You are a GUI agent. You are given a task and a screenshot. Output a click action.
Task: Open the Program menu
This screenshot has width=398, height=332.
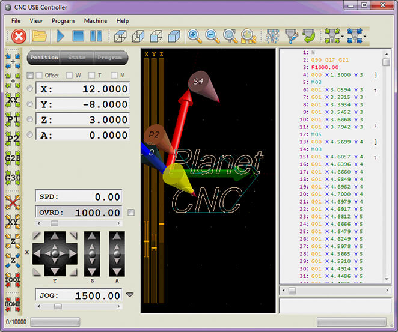coord(63,21)
